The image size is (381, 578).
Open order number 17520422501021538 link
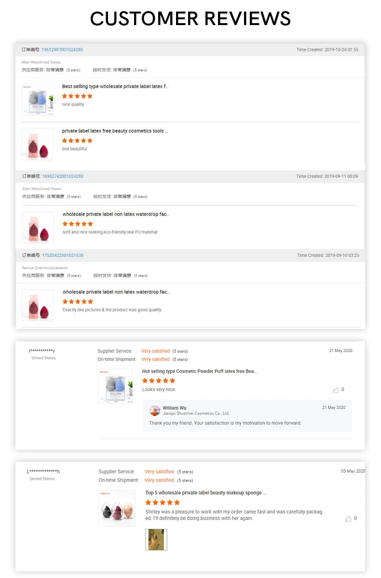(63, 255)
